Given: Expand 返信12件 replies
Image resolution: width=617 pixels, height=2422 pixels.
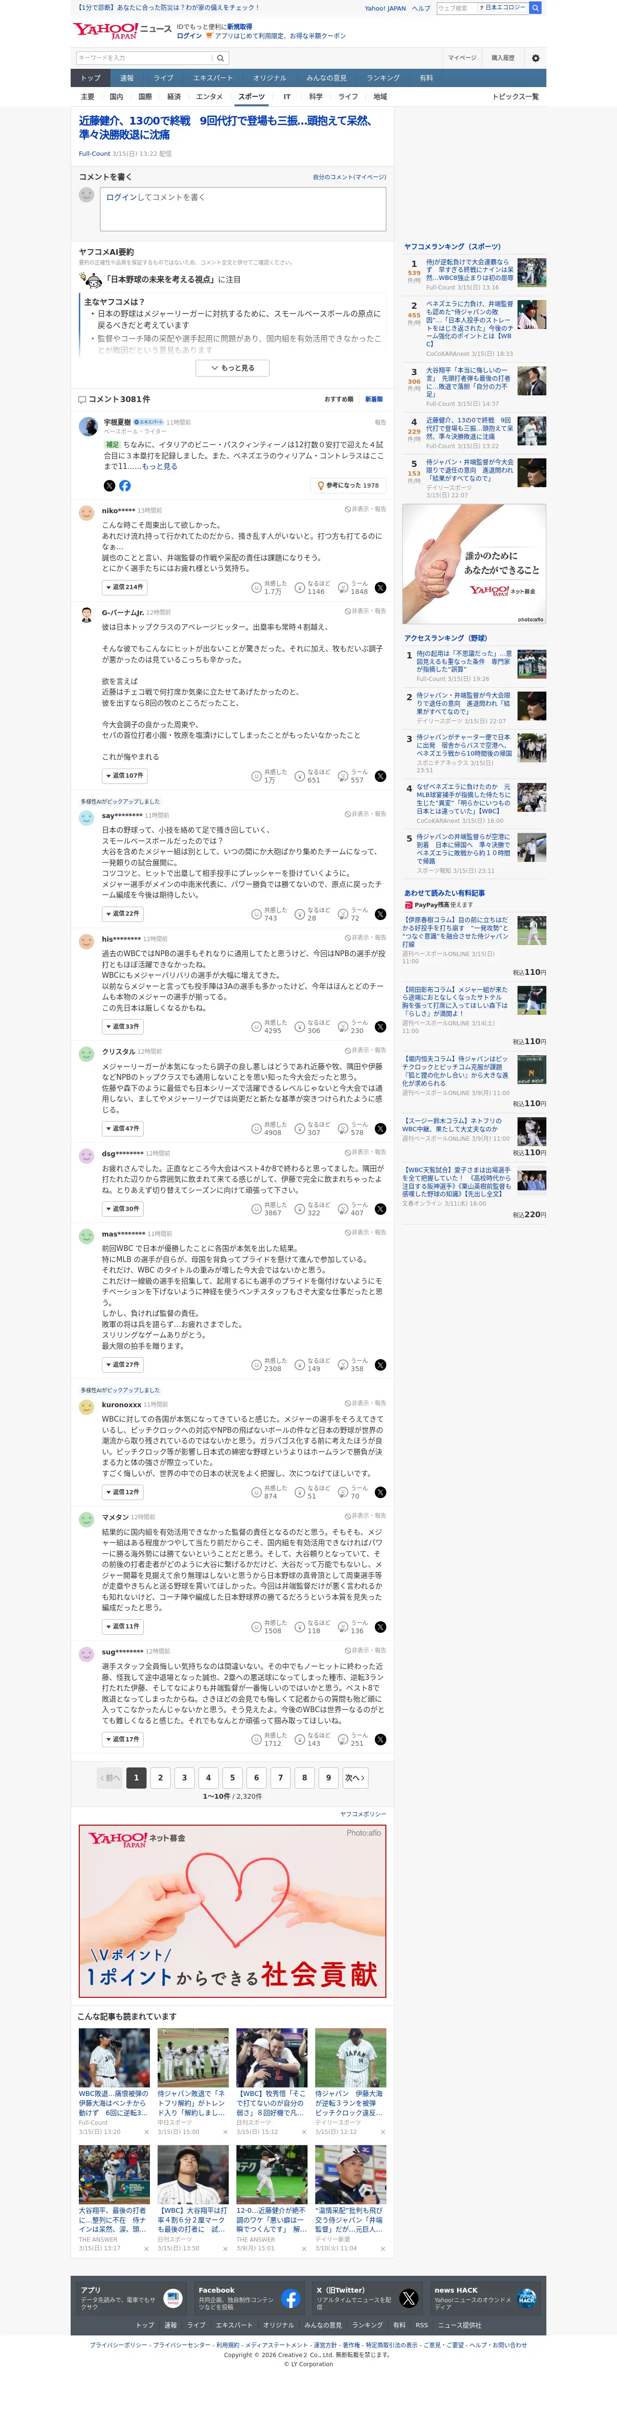Looking at the screenshot, I should (x=122, y=1492).
